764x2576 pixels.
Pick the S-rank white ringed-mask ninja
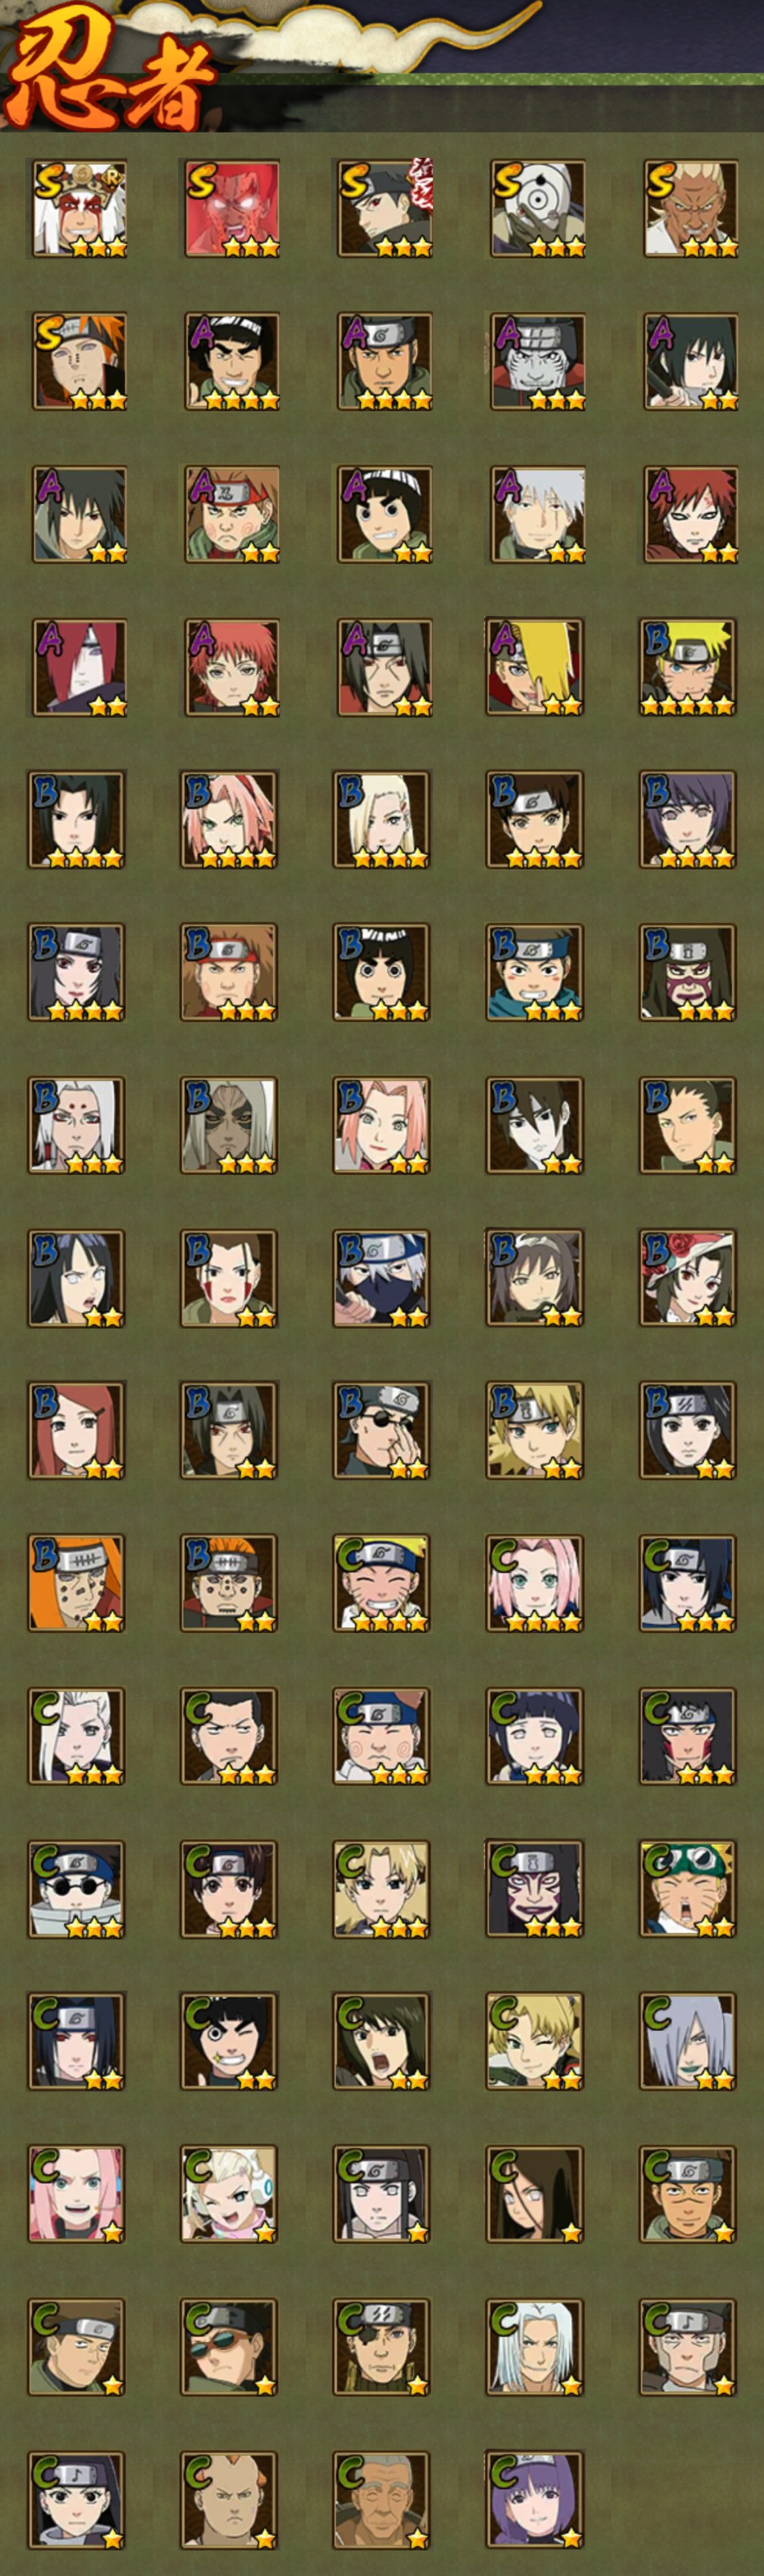pos(537,209)
